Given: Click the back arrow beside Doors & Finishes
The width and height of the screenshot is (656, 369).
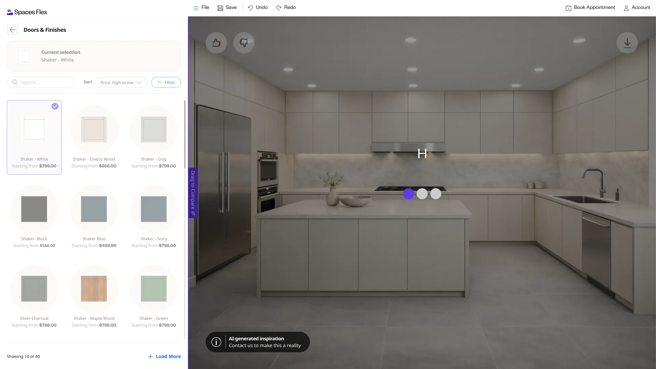Looking at the screenshot, I should (x=13, y=30).
